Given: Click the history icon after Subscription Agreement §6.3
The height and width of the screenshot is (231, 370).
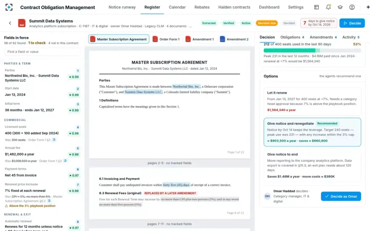Looking at the screenshot, I should (49, 201).
